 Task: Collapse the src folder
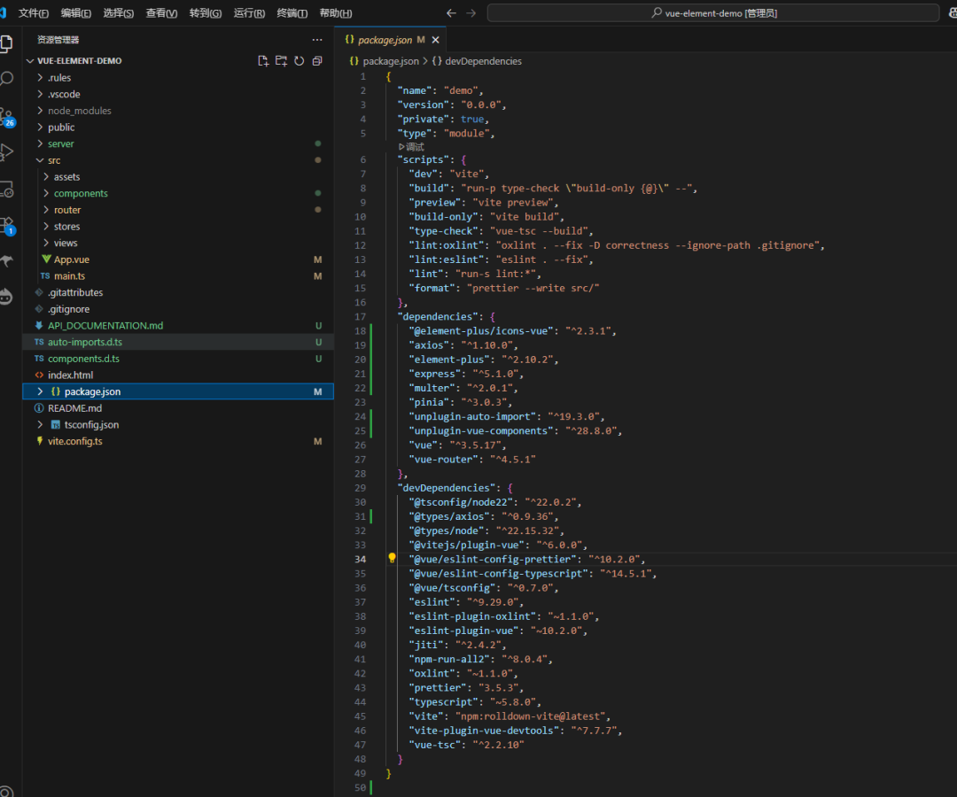(54, 160)
